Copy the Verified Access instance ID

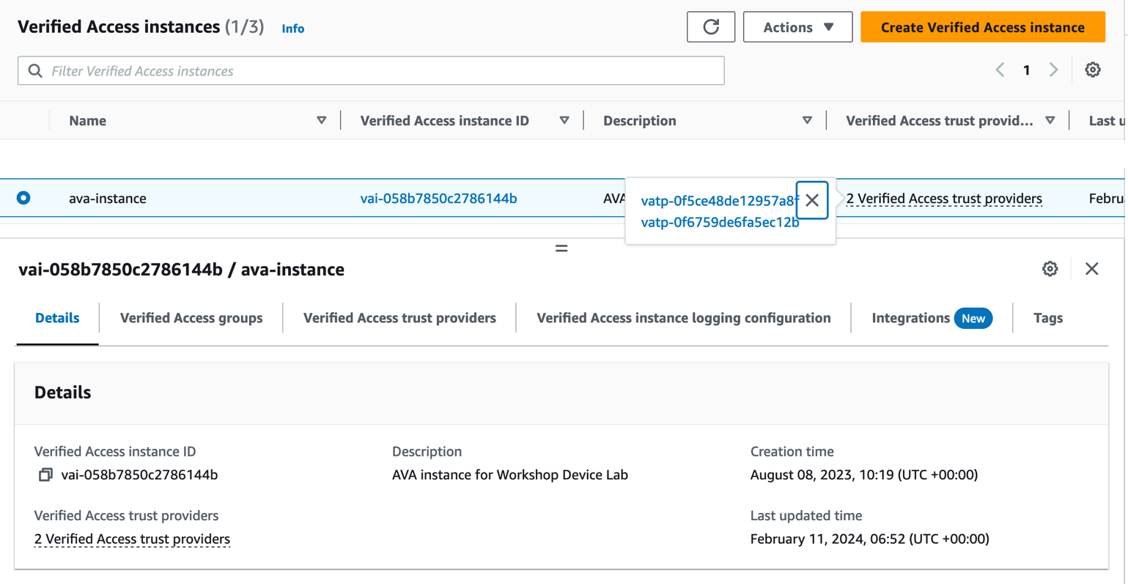(45, 474)
